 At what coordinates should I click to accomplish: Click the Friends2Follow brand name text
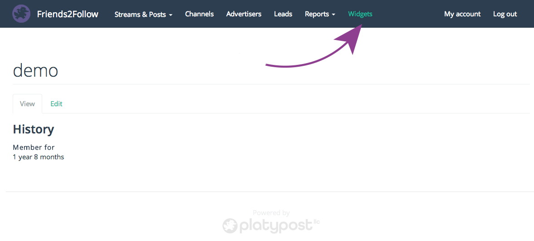(68, 14)
